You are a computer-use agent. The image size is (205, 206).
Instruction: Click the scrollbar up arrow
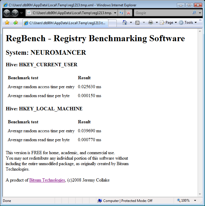(x=200, y=31)
